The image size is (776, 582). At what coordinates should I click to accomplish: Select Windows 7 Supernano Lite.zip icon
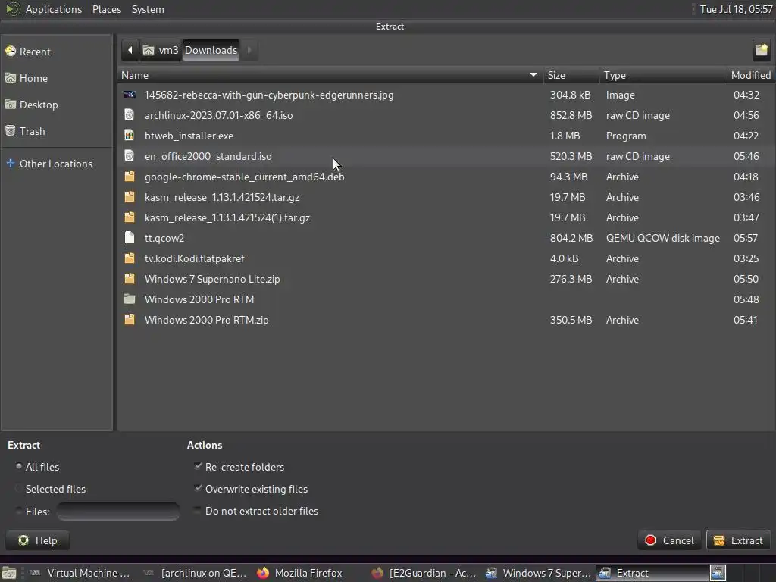point(129,279)
